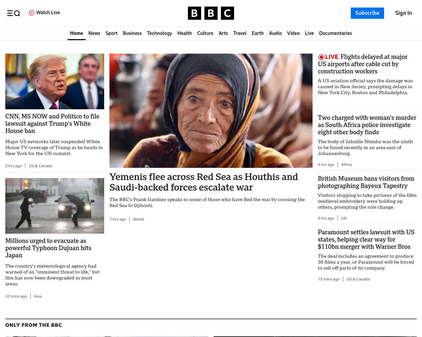Open the Yemeni woman lead image
The height and width of the screenshot is (337, 422).
(x=211, y=111)
